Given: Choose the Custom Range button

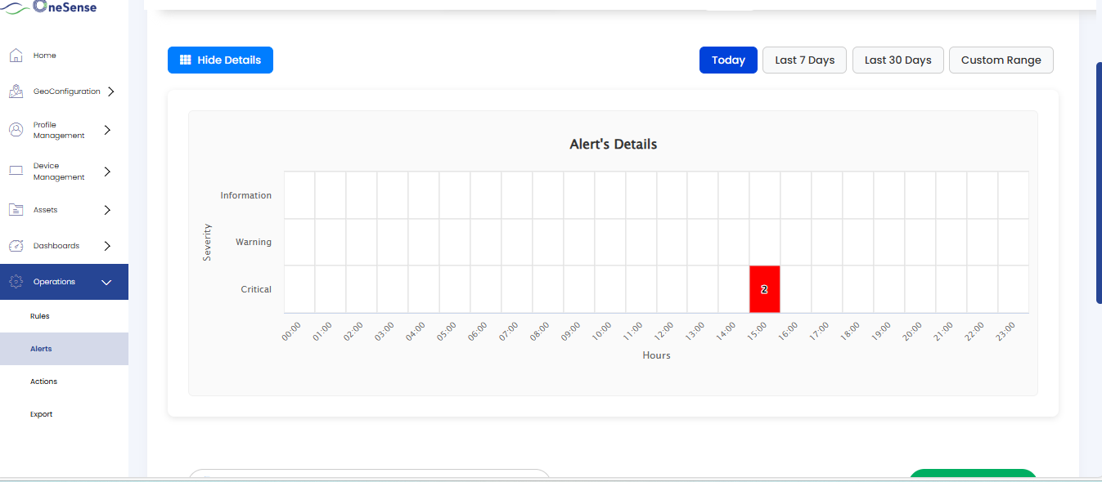Looking at the screenshot, I should pos(1001,60).
